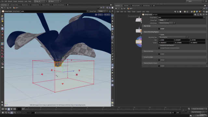Open Initial Merge Replace Existing dropdown
The width and height of the screenshot is (208, 117).
click(167, 23)
